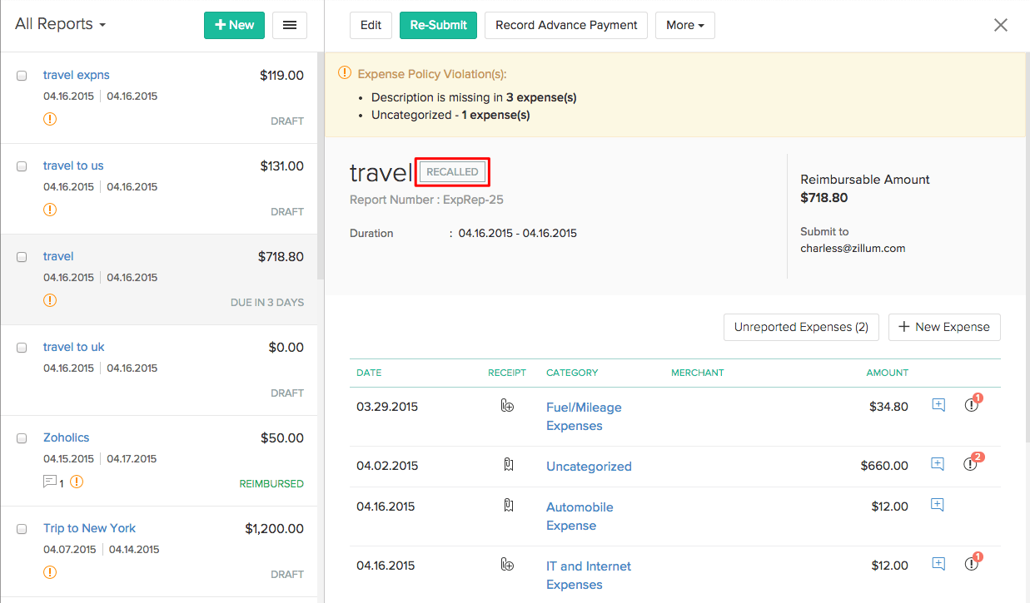Open the travel to uk report
This screenshot has width=1030, height=603.
click(x=74, y=347)
